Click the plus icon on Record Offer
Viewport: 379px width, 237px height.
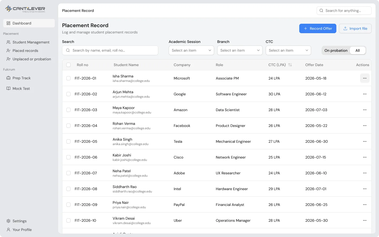pyautogui.click(x=306, y=28)
